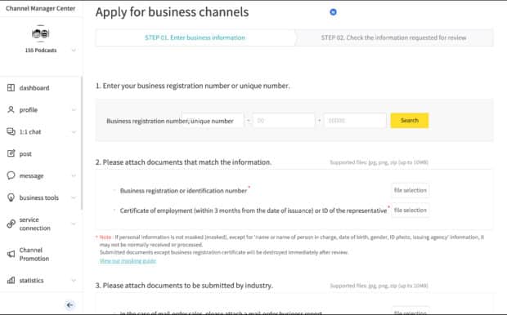
Task: Click the last registration number field
Action: click(355, 121)
